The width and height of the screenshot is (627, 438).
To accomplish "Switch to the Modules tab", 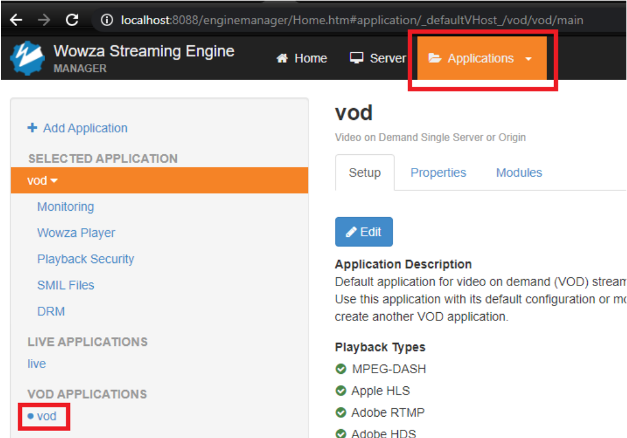I will [518, 173].
